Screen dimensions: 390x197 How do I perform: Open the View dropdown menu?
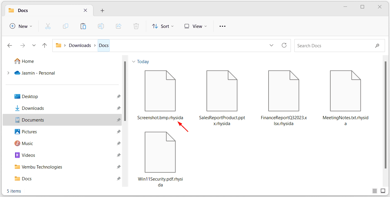click(195, 26)
